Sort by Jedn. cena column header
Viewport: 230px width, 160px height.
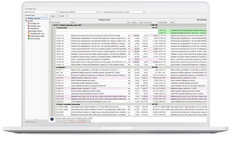143,23
